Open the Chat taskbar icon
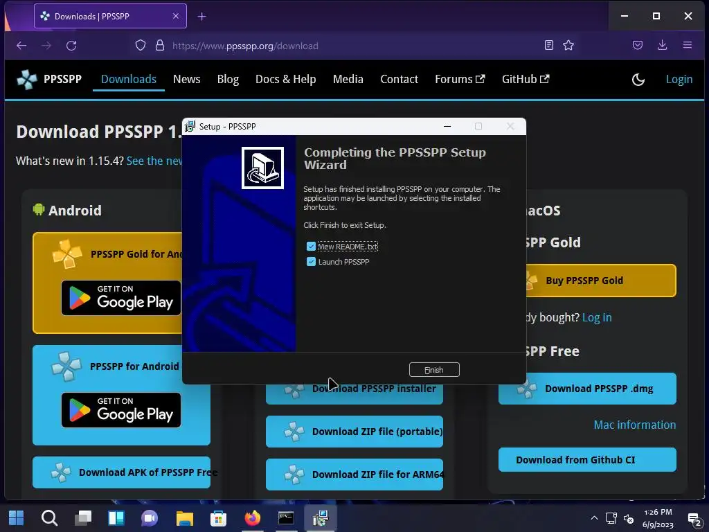The height and width of the screenshot is (532, 709). [x=150, y=518]
